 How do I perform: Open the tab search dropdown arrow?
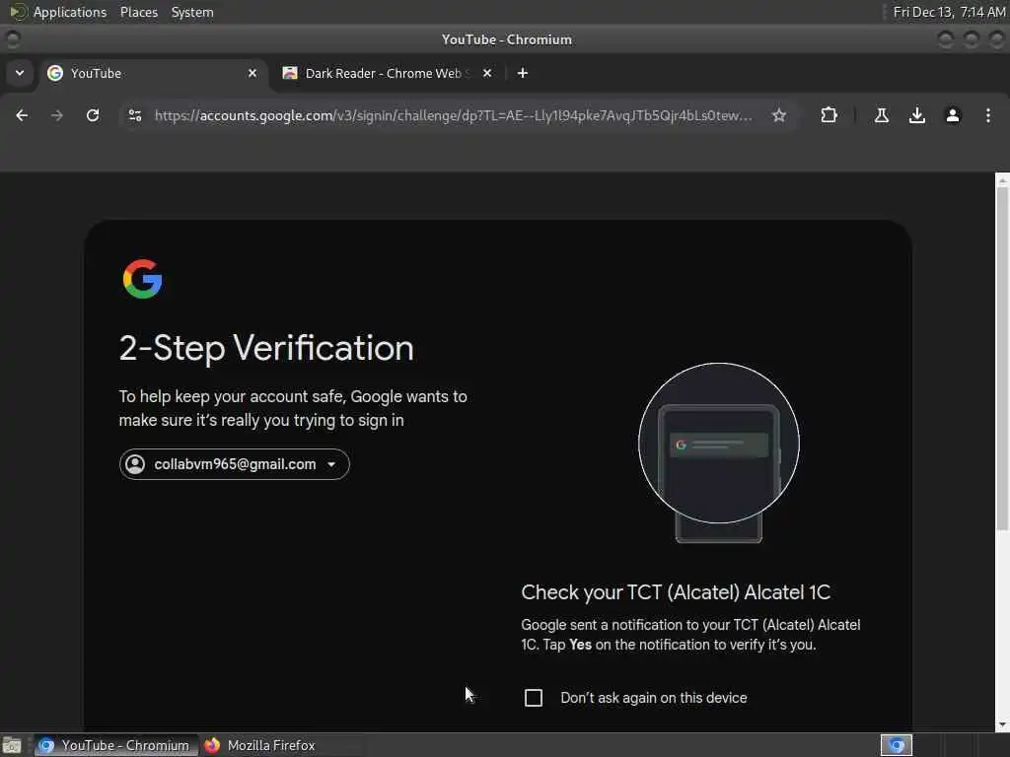click(20, 73)
